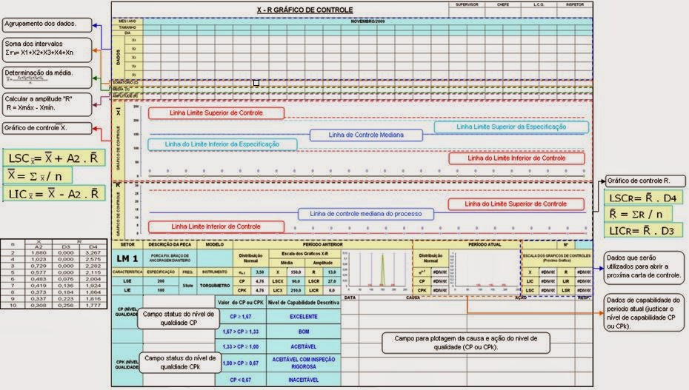Viewport: 689px width, 390px height.
Task: Click the "Linha do Limite Inferior da Especificação" label
Action: point(222,144)
